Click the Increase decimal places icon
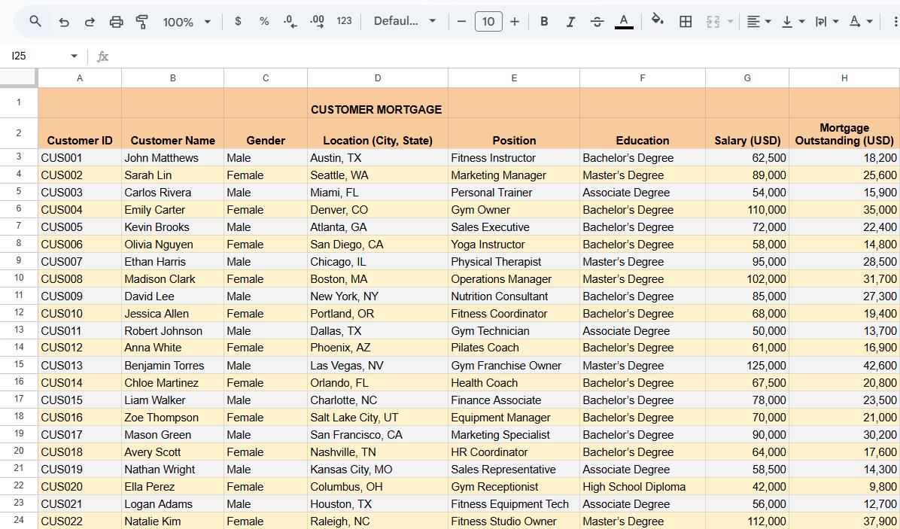 [x=317, y=21]
